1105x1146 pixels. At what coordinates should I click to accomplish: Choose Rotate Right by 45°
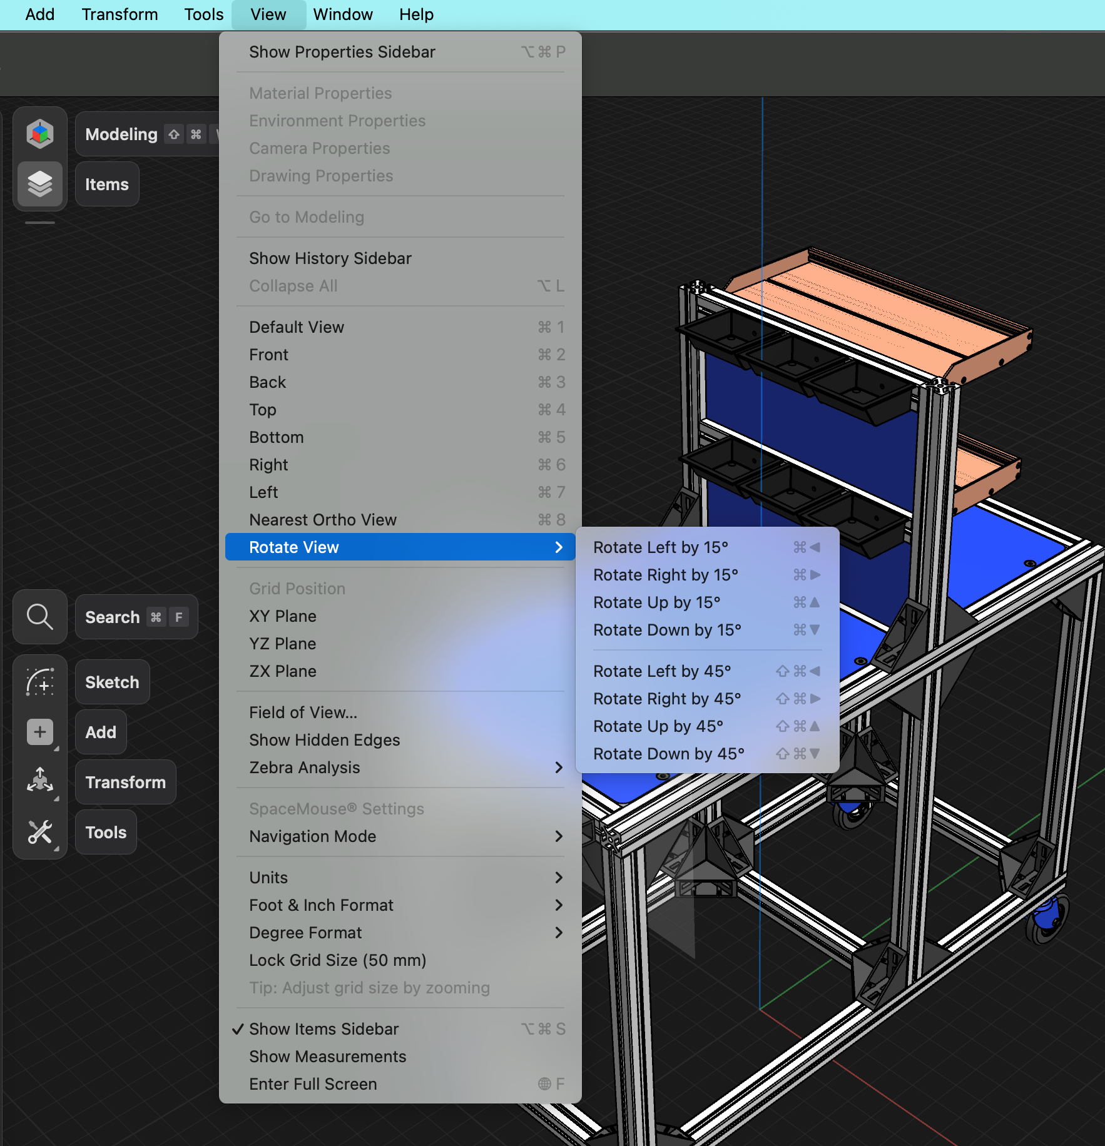click(x=707, y=699)
